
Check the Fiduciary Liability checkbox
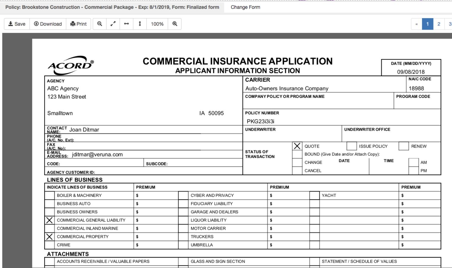[x=183, y=204]
